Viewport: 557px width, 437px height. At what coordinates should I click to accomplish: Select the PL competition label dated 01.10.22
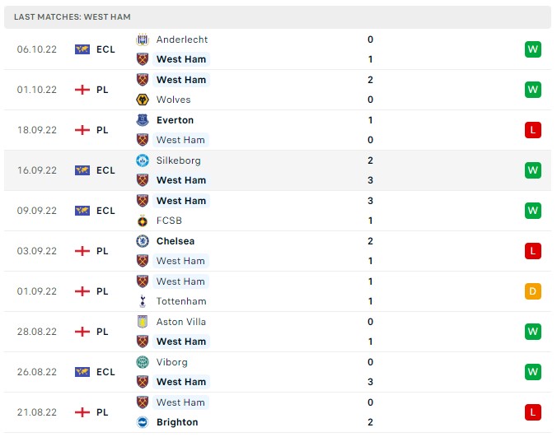[x=102, y=90]
